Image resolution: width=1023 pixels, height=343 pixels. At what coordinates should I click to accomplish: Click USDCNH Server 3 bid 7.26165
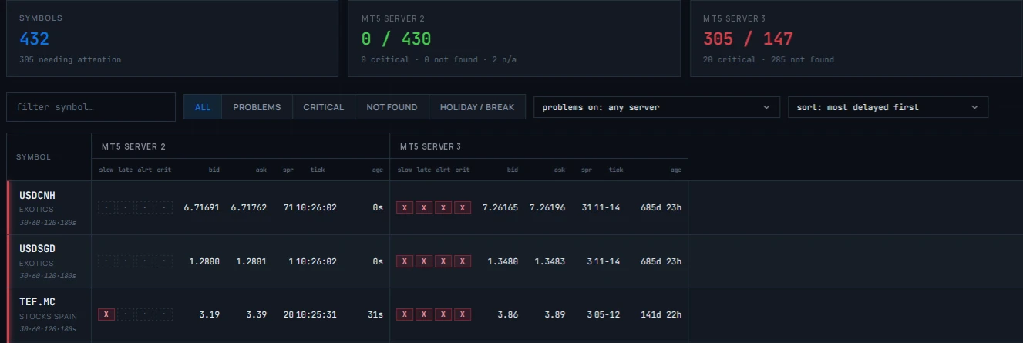pyautogui.click(x=500, y=207)
